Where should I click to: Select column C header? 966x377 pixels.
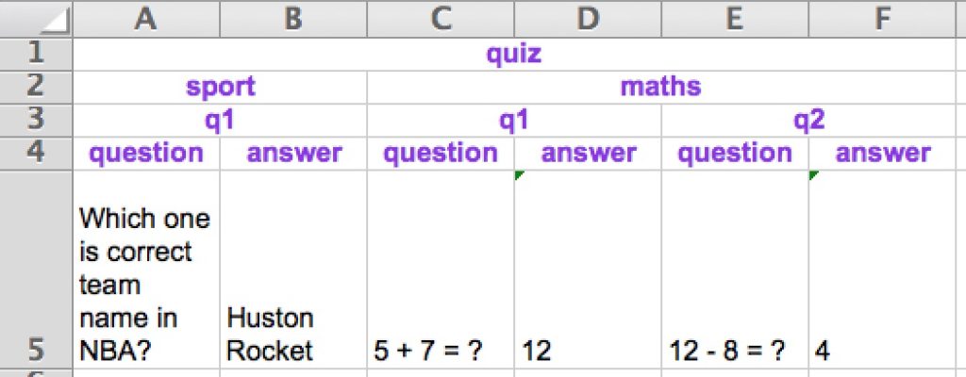pos(441,19)
